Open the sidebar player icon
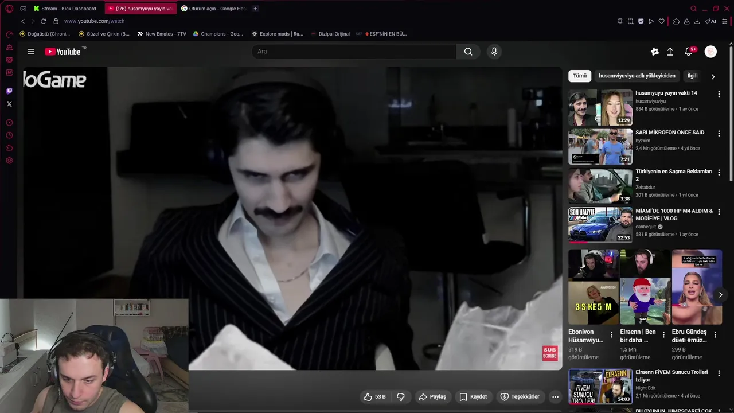 [9, 123]
